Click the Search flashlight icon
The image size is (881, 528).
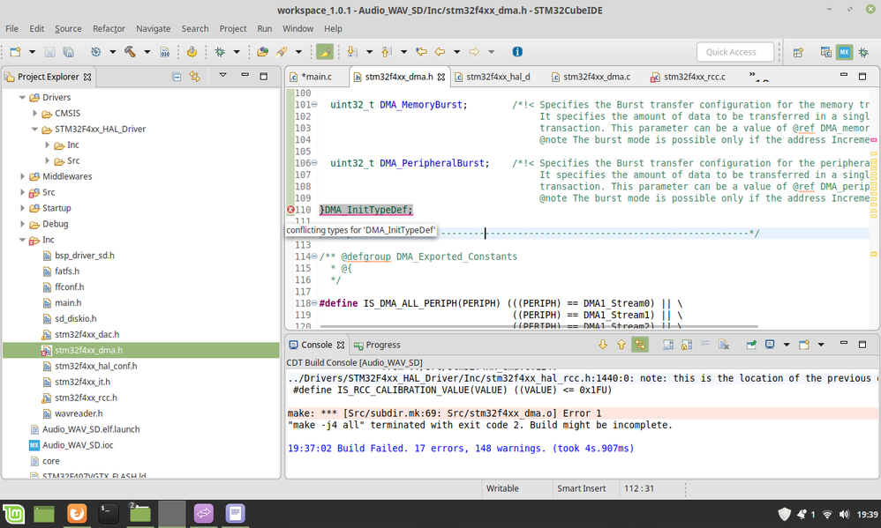tap(282, 52)
